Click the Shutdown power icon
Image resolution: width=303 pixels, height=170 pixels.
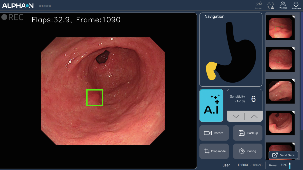(296, 5)
